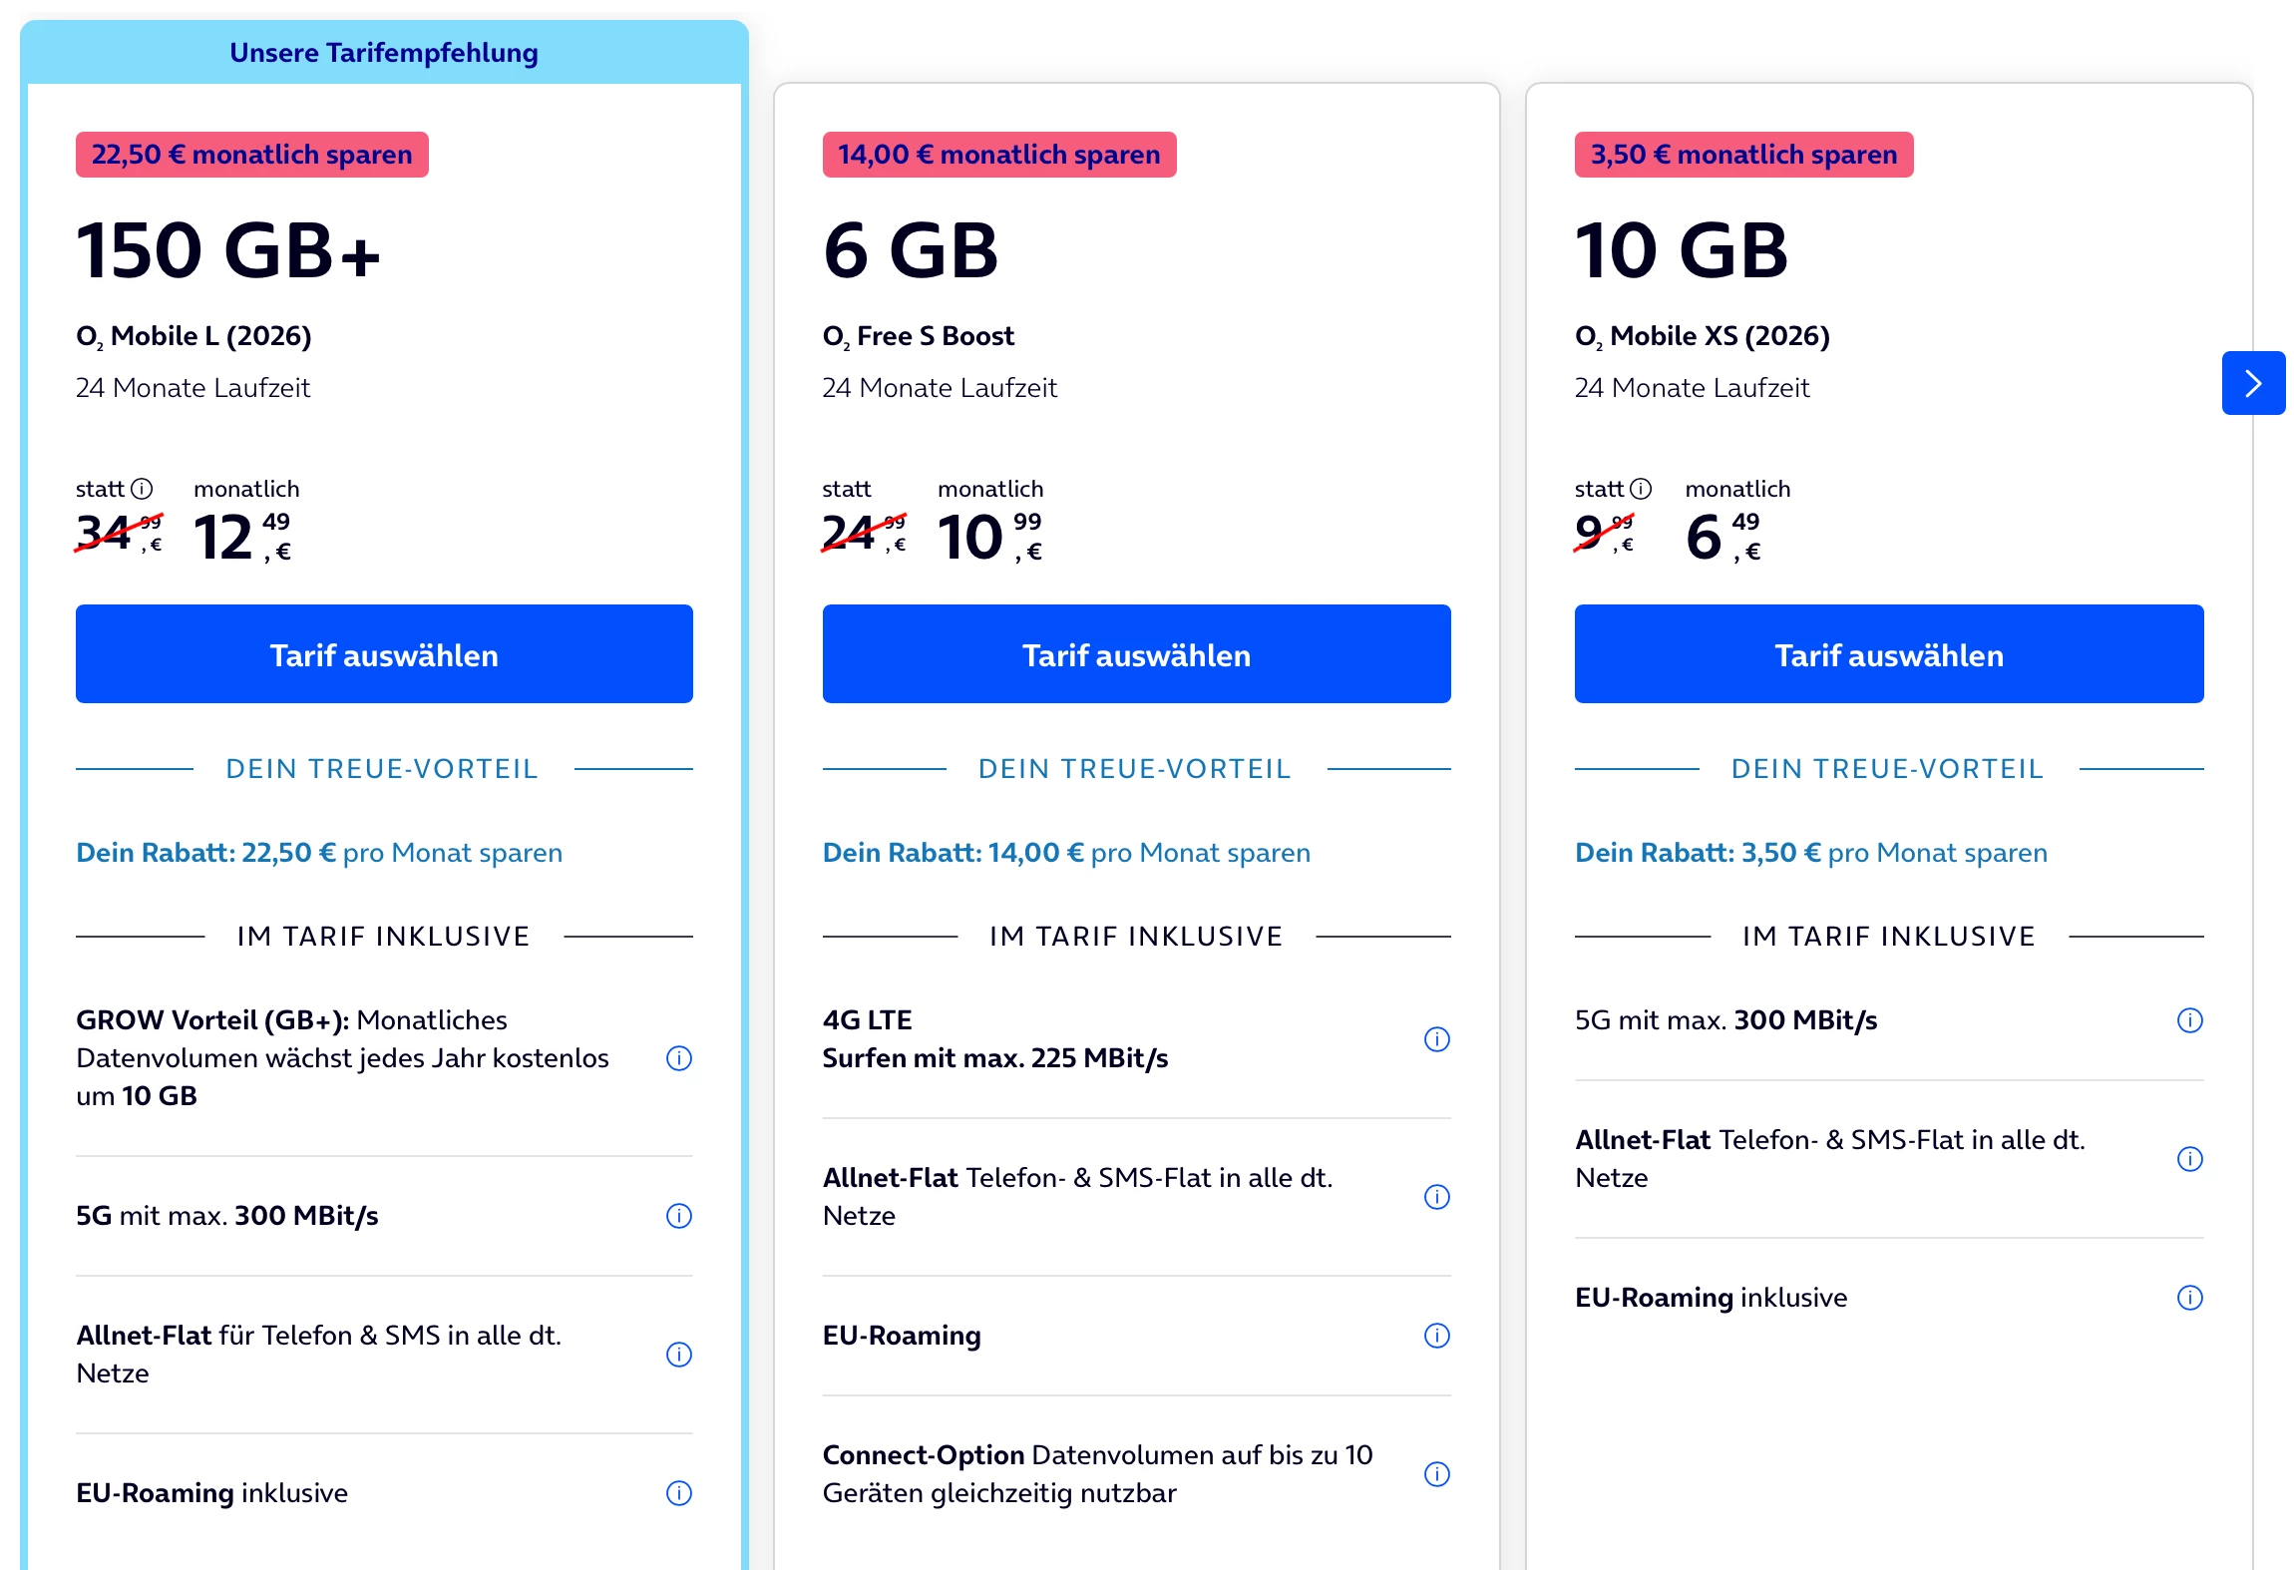Click '24 Monate Laufzeit' under O2 Free S Boost
Screen dimensions: 2294x1570
click(x=940, y=388)
